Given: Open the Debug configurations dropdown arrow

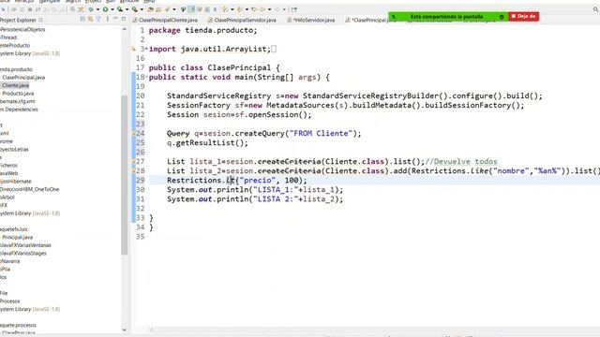Looking at the screenshot, I should click(x=97, y=9).
